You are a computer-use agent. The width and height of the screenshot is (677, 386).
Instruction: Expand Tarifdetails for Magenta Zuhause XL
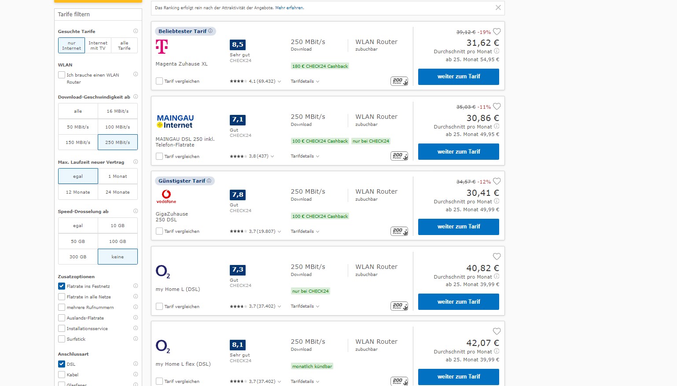pos(305,81)
